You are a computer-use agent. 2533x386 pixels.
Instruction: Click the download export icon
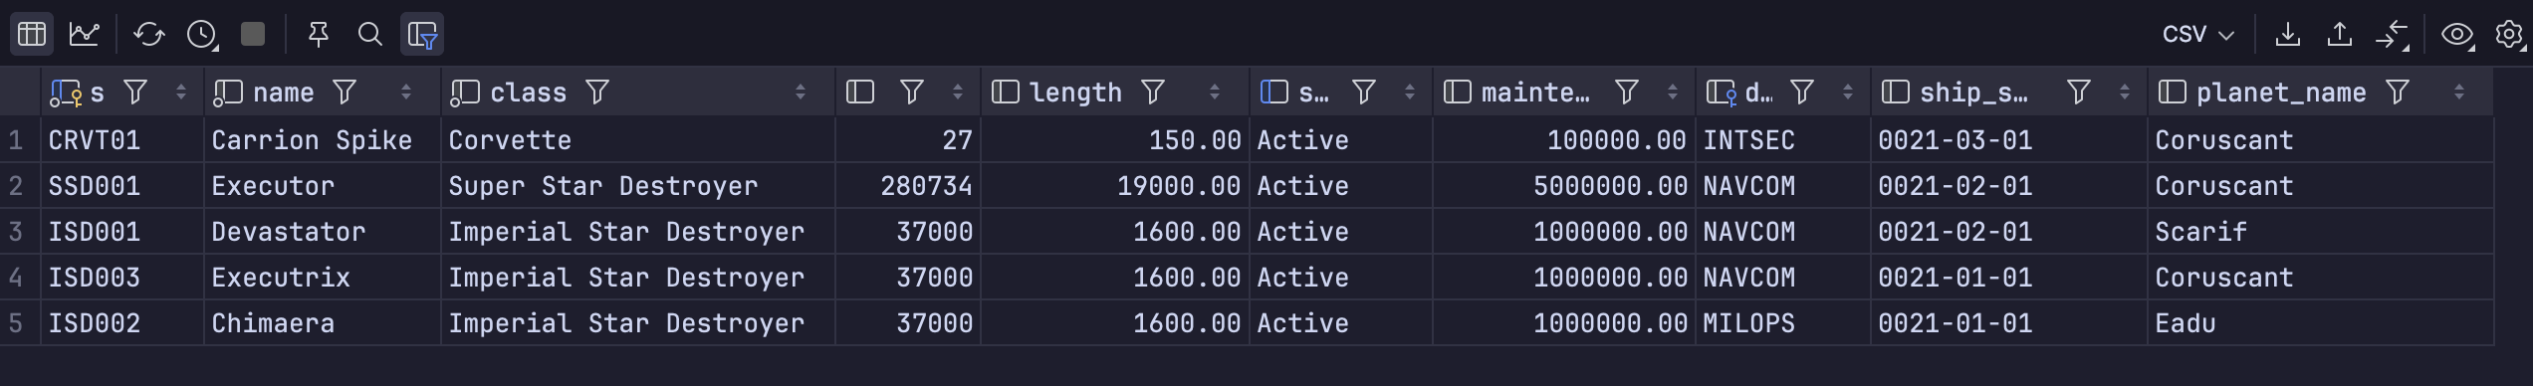tap(2288, 35)
